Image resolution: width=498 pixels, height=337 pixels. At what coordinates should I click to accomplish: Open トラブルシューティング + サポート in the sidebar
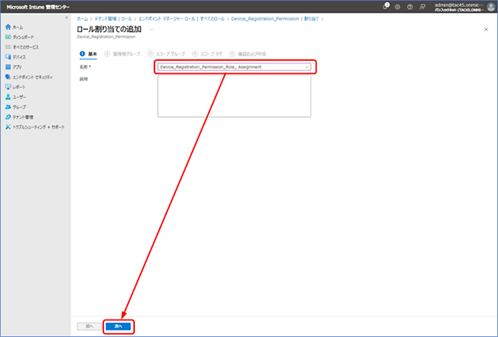35,127
